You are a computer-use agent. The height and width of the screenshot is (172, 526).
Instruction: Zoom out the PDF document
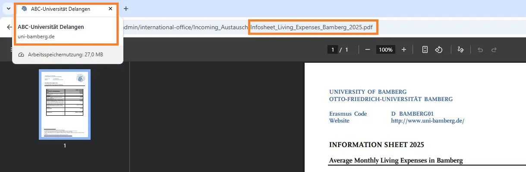[368, 49]
